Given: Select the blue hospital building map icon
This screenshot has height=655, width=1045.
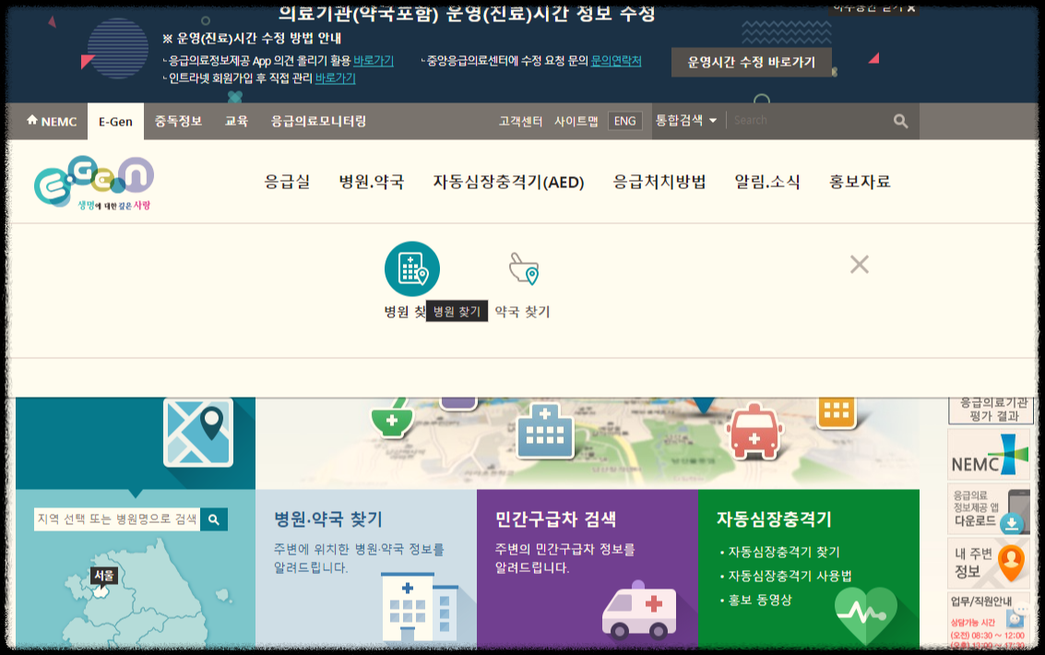Looking at the screenshot, I should pyautogui.click(x=544, y=431).
